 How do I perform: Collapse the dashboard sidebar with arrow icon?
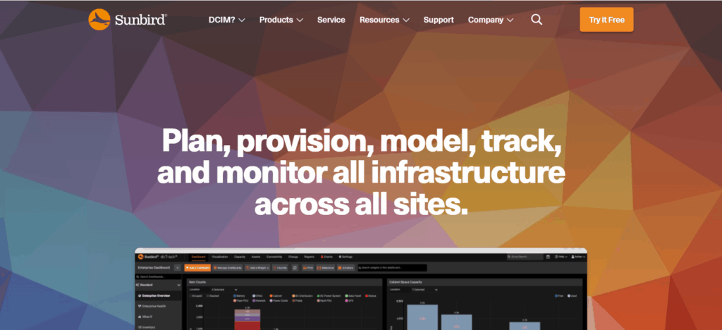pyautogui.click(x=179, y=268)
